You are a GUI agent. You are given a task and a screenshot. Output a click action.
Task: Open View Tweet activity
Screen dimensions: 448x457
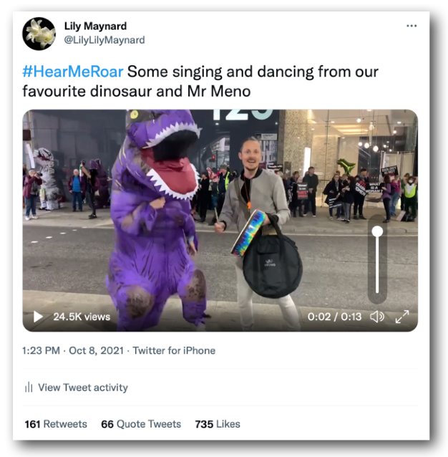tap(82, 388)
